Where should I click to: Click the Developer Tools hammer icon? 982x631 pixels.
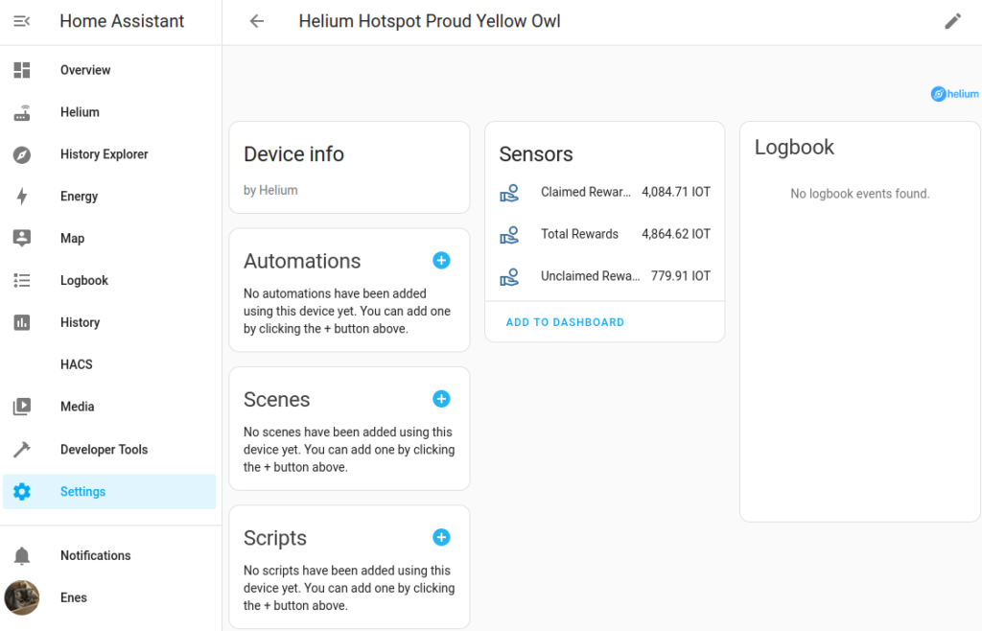(x=22, y=450)
